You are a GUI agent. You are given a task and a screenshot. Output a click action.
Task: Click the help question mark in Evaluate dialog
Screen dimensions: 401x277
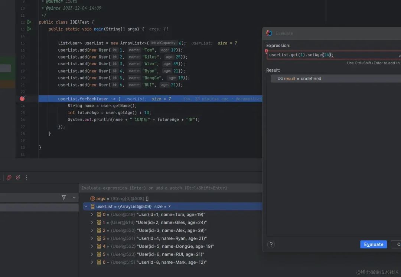click(x=271, y=244)
